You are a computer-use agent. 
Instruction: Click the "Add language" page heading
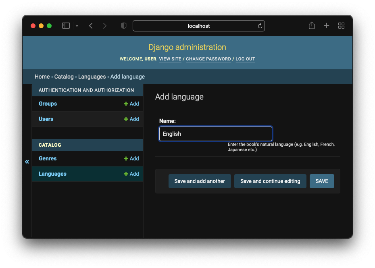tap(179, 97)
